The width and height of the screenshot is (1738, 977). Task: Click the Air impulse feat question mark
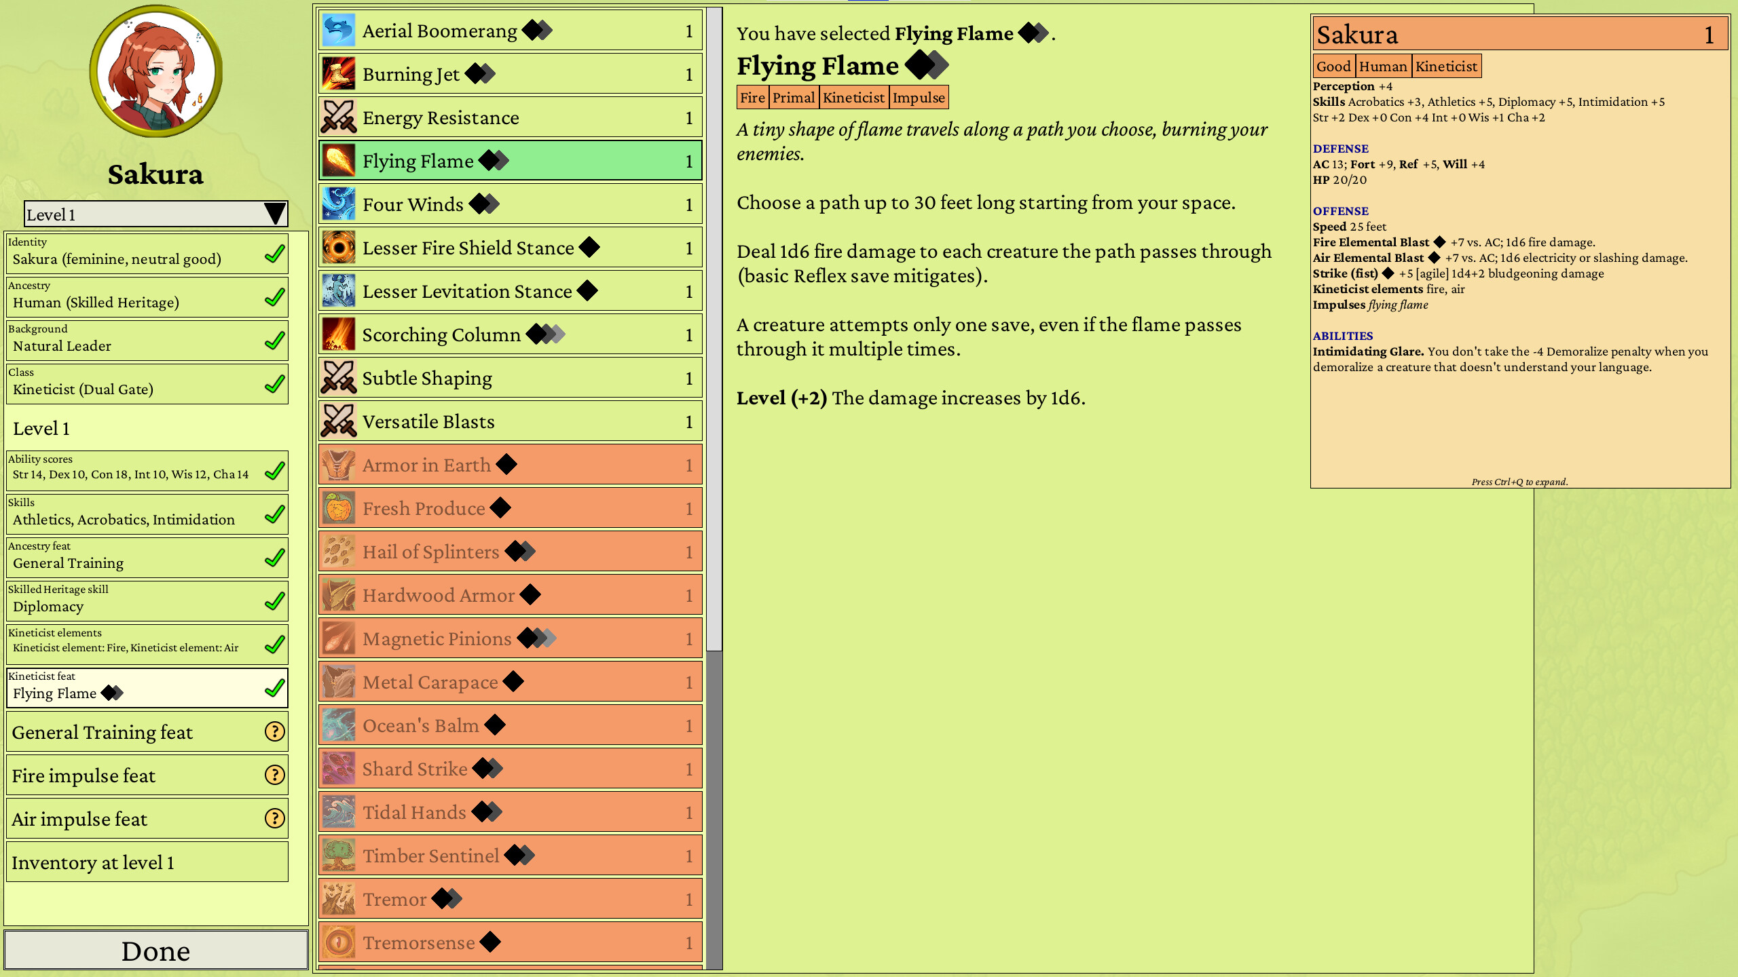(x=274, y=818)
